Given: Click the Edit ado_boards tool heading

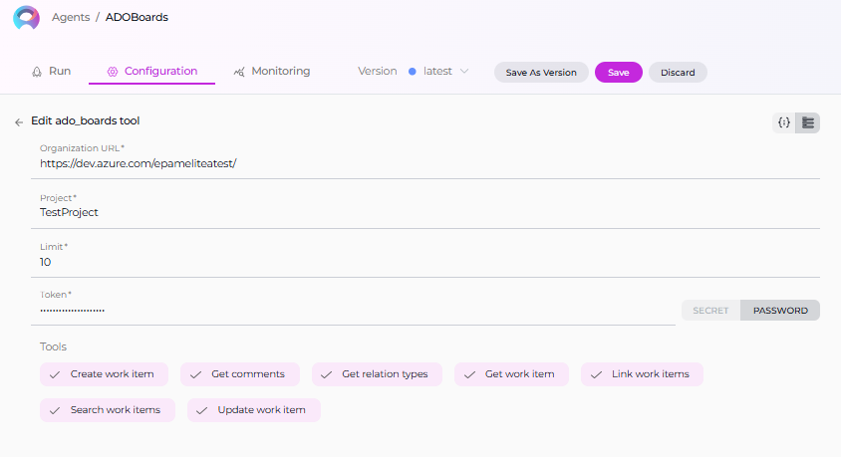Looking at the screenshot, I should [x=86, y=121].
